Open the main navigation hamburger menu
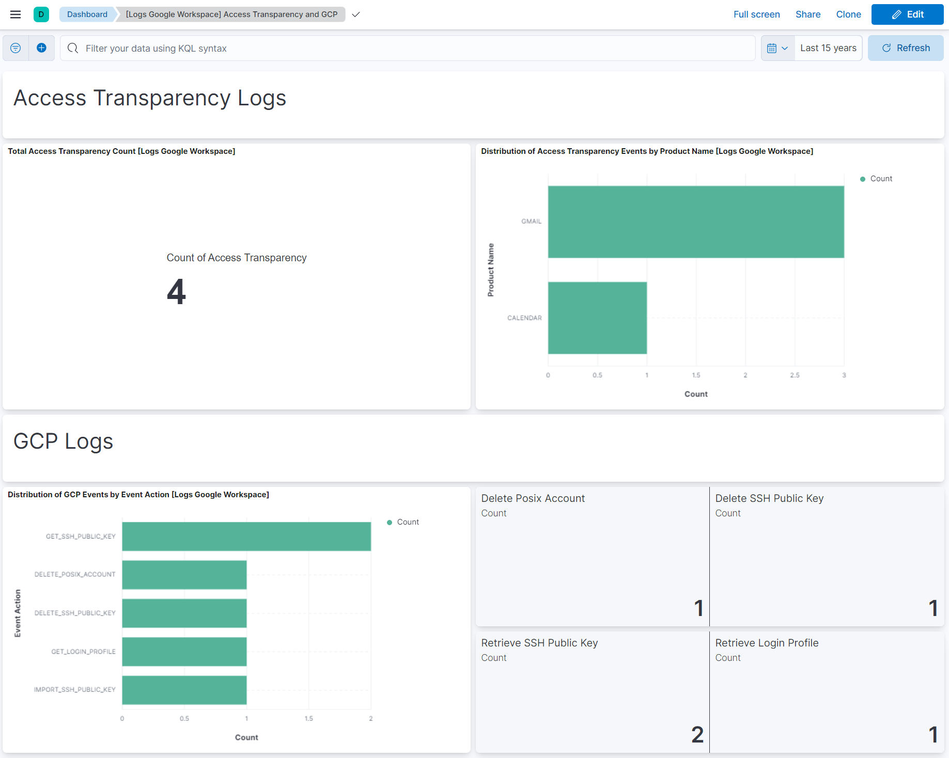This screenshot has height=758, width=949. click(15, 14)
